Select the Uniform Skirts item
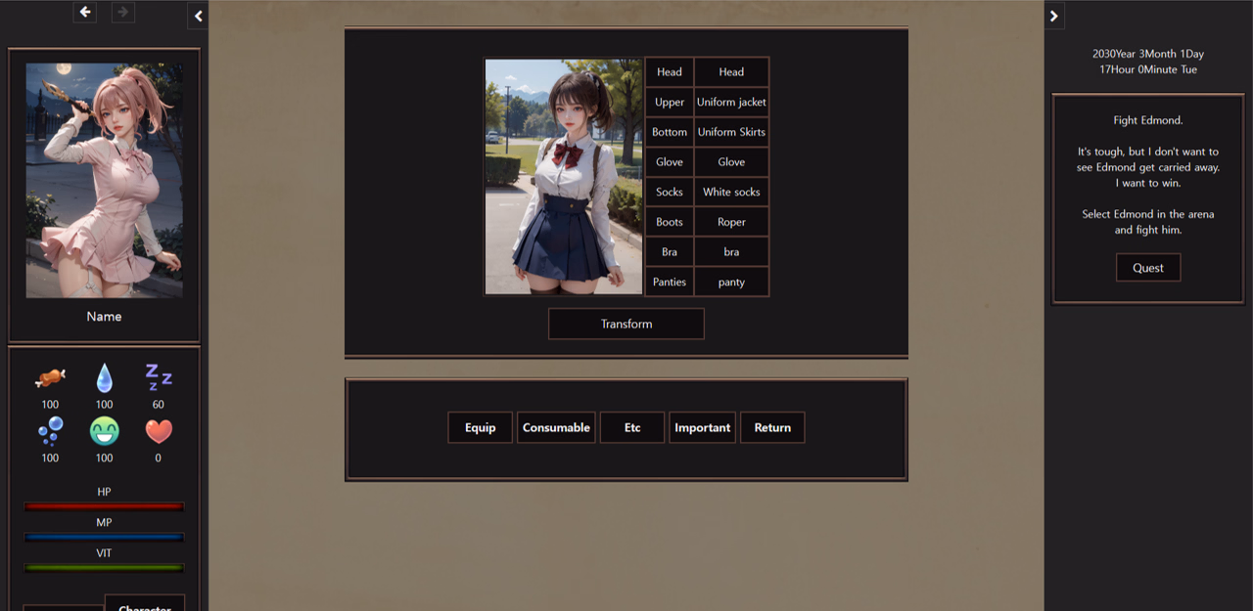Screen dimensions: 1253x611 click(x=731, y=132)
